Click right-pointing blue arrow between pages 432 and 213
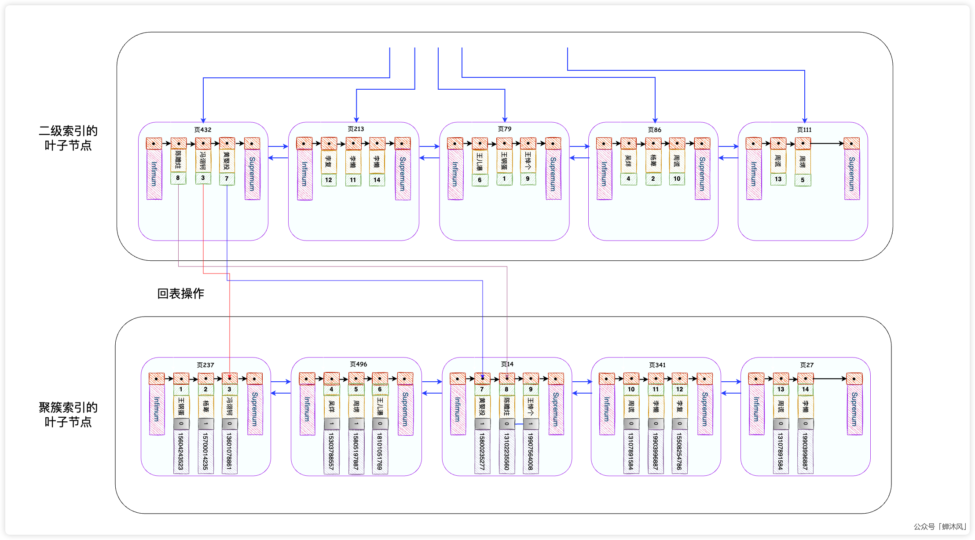975x540 pixels. [x=278, y=146]
